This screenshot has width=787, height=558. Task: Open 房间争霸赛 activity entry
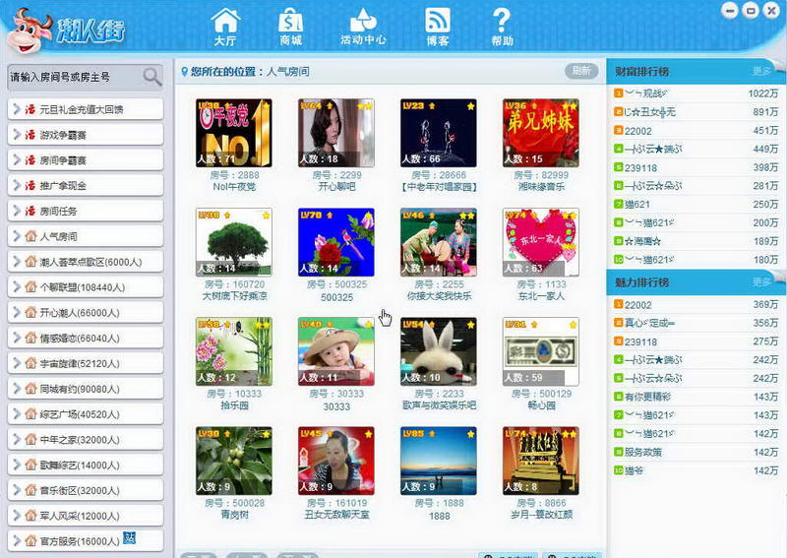tap(86, 159)
